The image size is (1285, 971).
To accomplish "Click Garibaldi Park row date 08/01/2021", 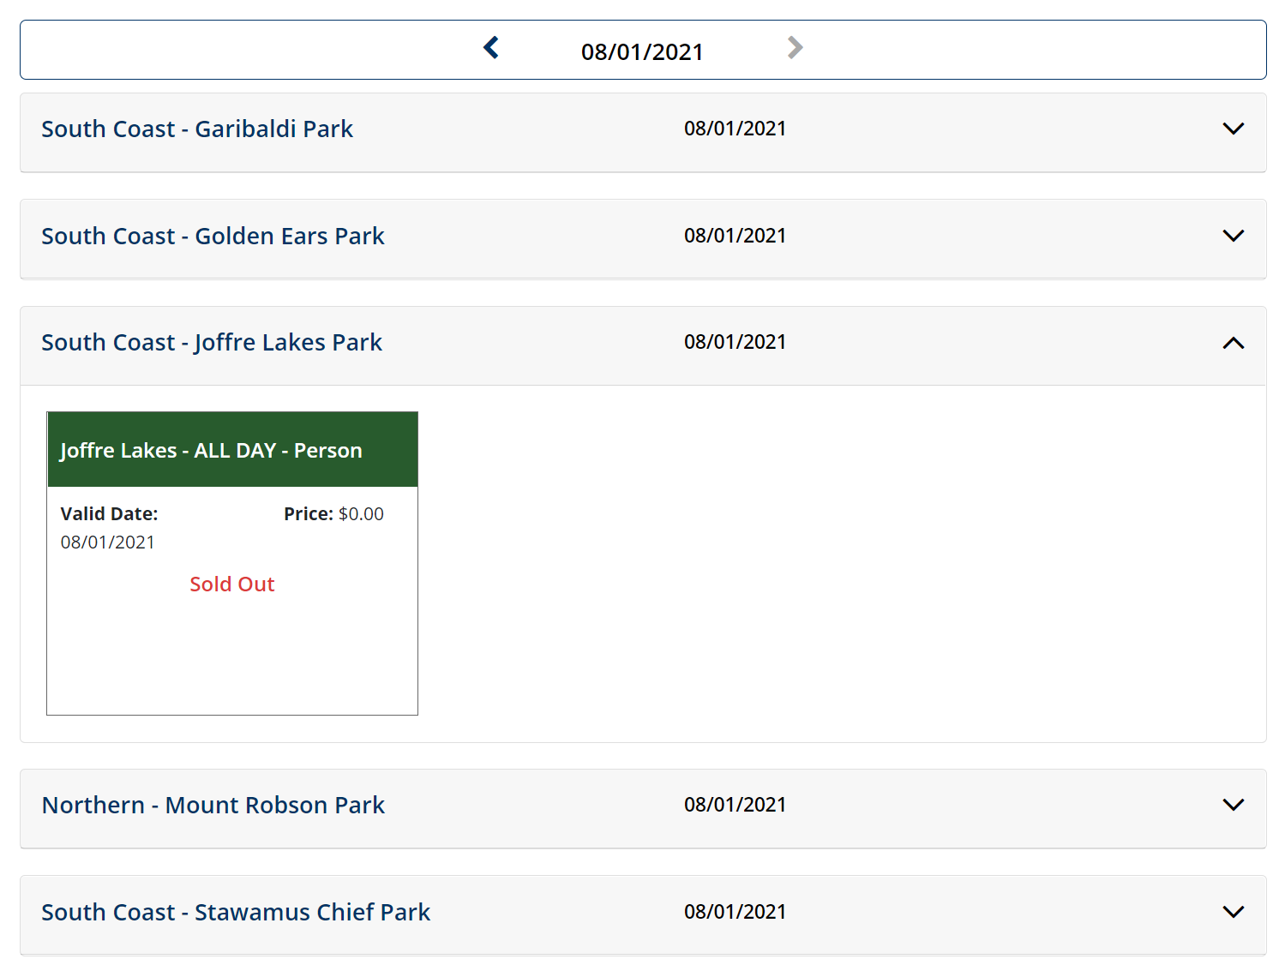I will click(735, 129).
